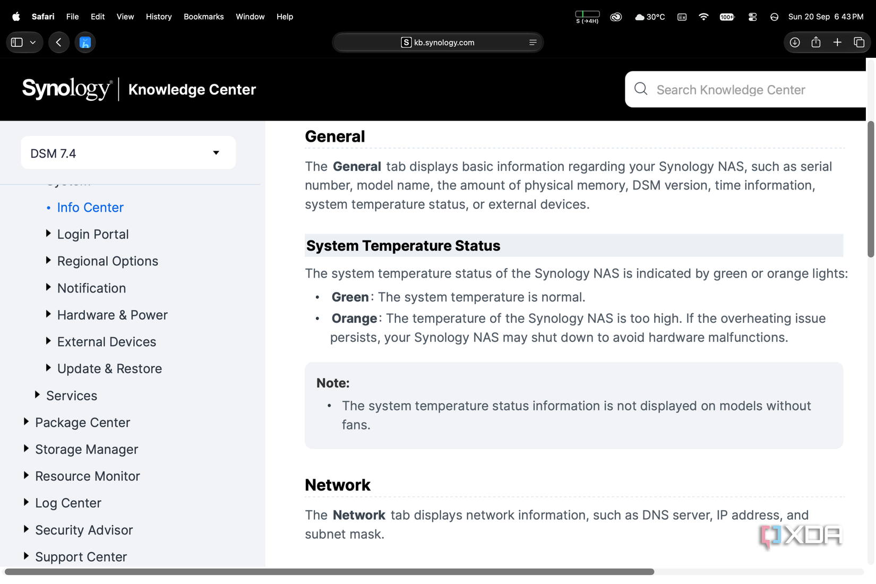This screenshot has height=584, width=876.
Task: Expand the triangle beside Notification
Action: click(48, 287)
